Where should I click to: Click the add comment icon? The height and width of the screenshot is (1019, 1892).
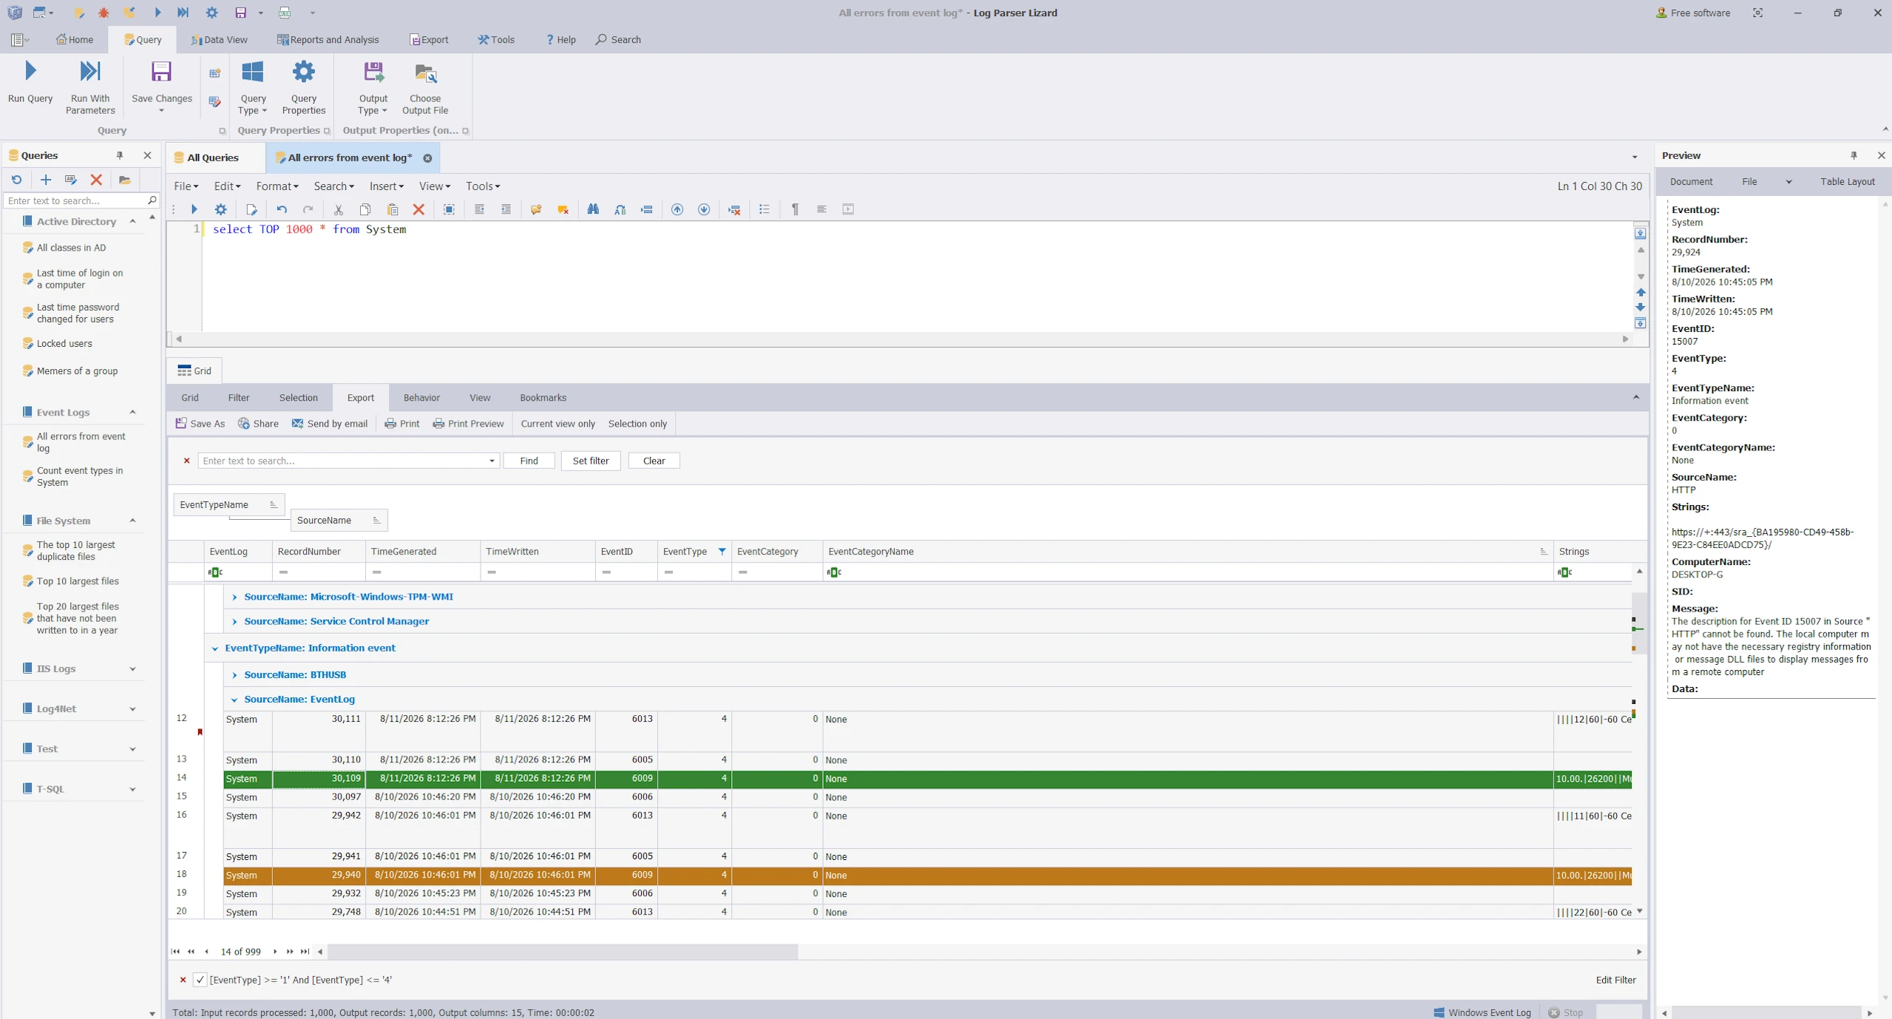click(x=536, y=209)
